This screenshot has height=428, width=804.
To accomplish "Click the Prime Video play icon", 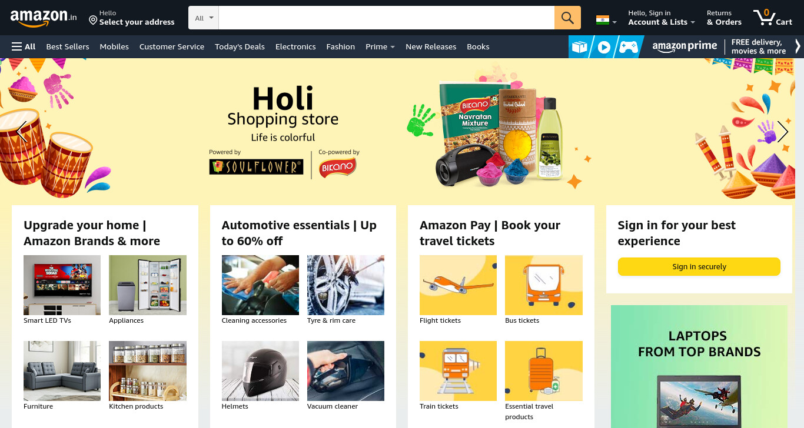I will click(604, 47).
